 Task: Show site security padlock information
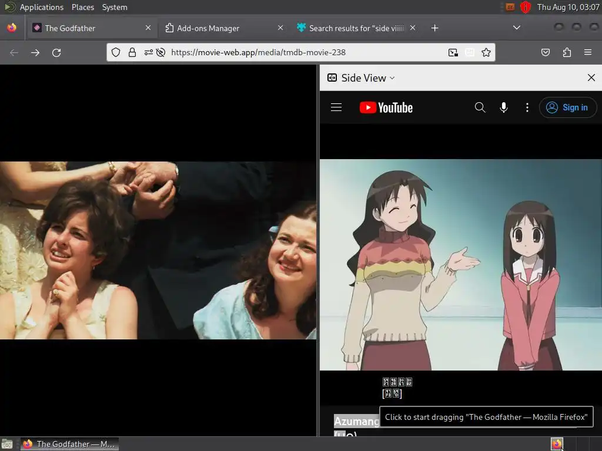coord(132,52)
